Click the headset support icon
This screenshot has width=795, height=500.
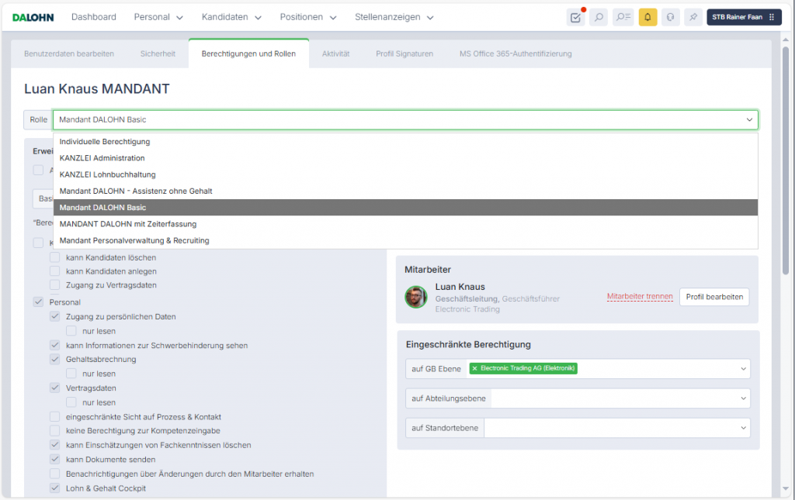point(671,17)
